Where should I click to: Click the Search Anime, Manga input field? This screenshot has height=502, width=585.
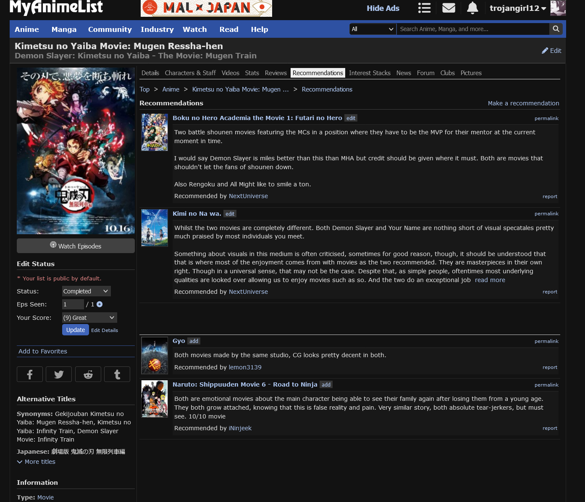[x=472, y=29]
